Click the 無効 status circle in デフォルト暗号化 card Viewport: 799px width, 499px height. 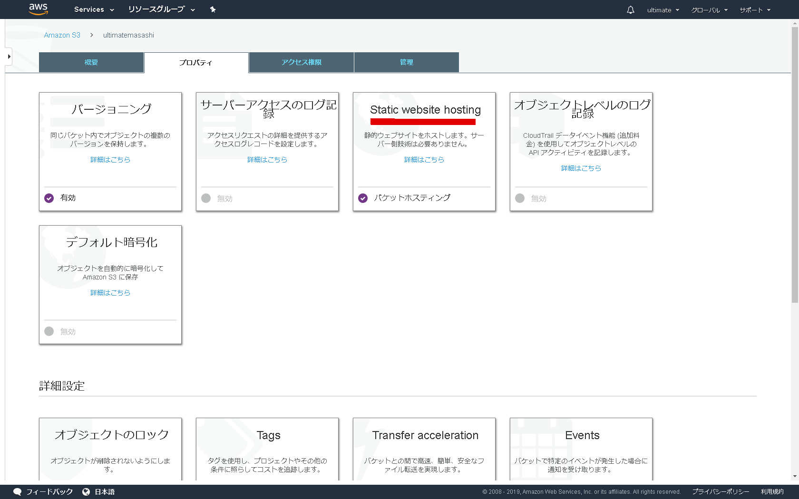coord(49,331)
